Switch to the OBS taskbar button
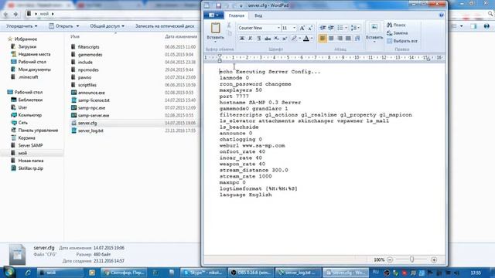The width and height of the screenshot is (495, 278). pyautogui.click(x=251, y=273)
